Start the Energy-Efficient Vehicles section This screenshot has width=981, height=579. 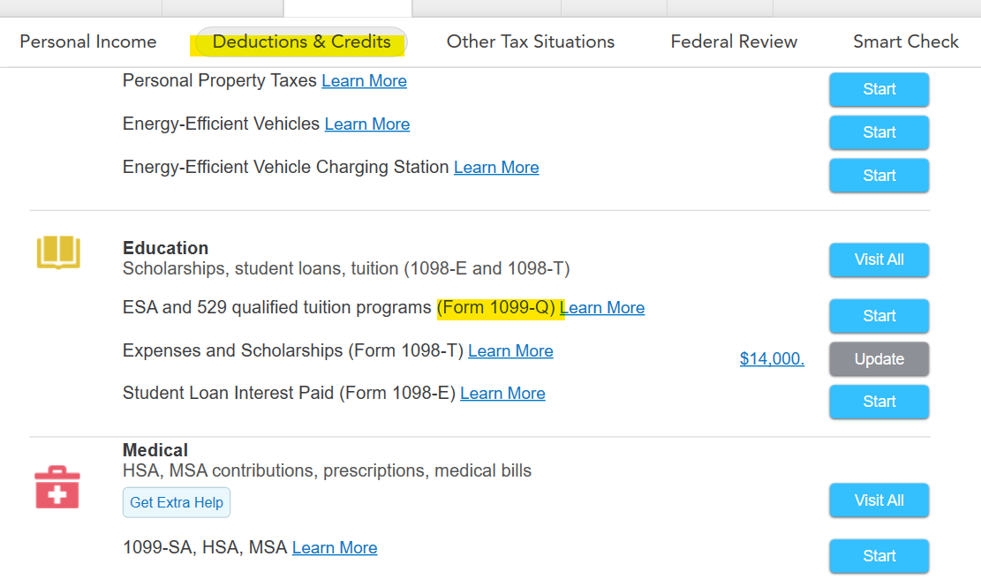click(879, 132)
